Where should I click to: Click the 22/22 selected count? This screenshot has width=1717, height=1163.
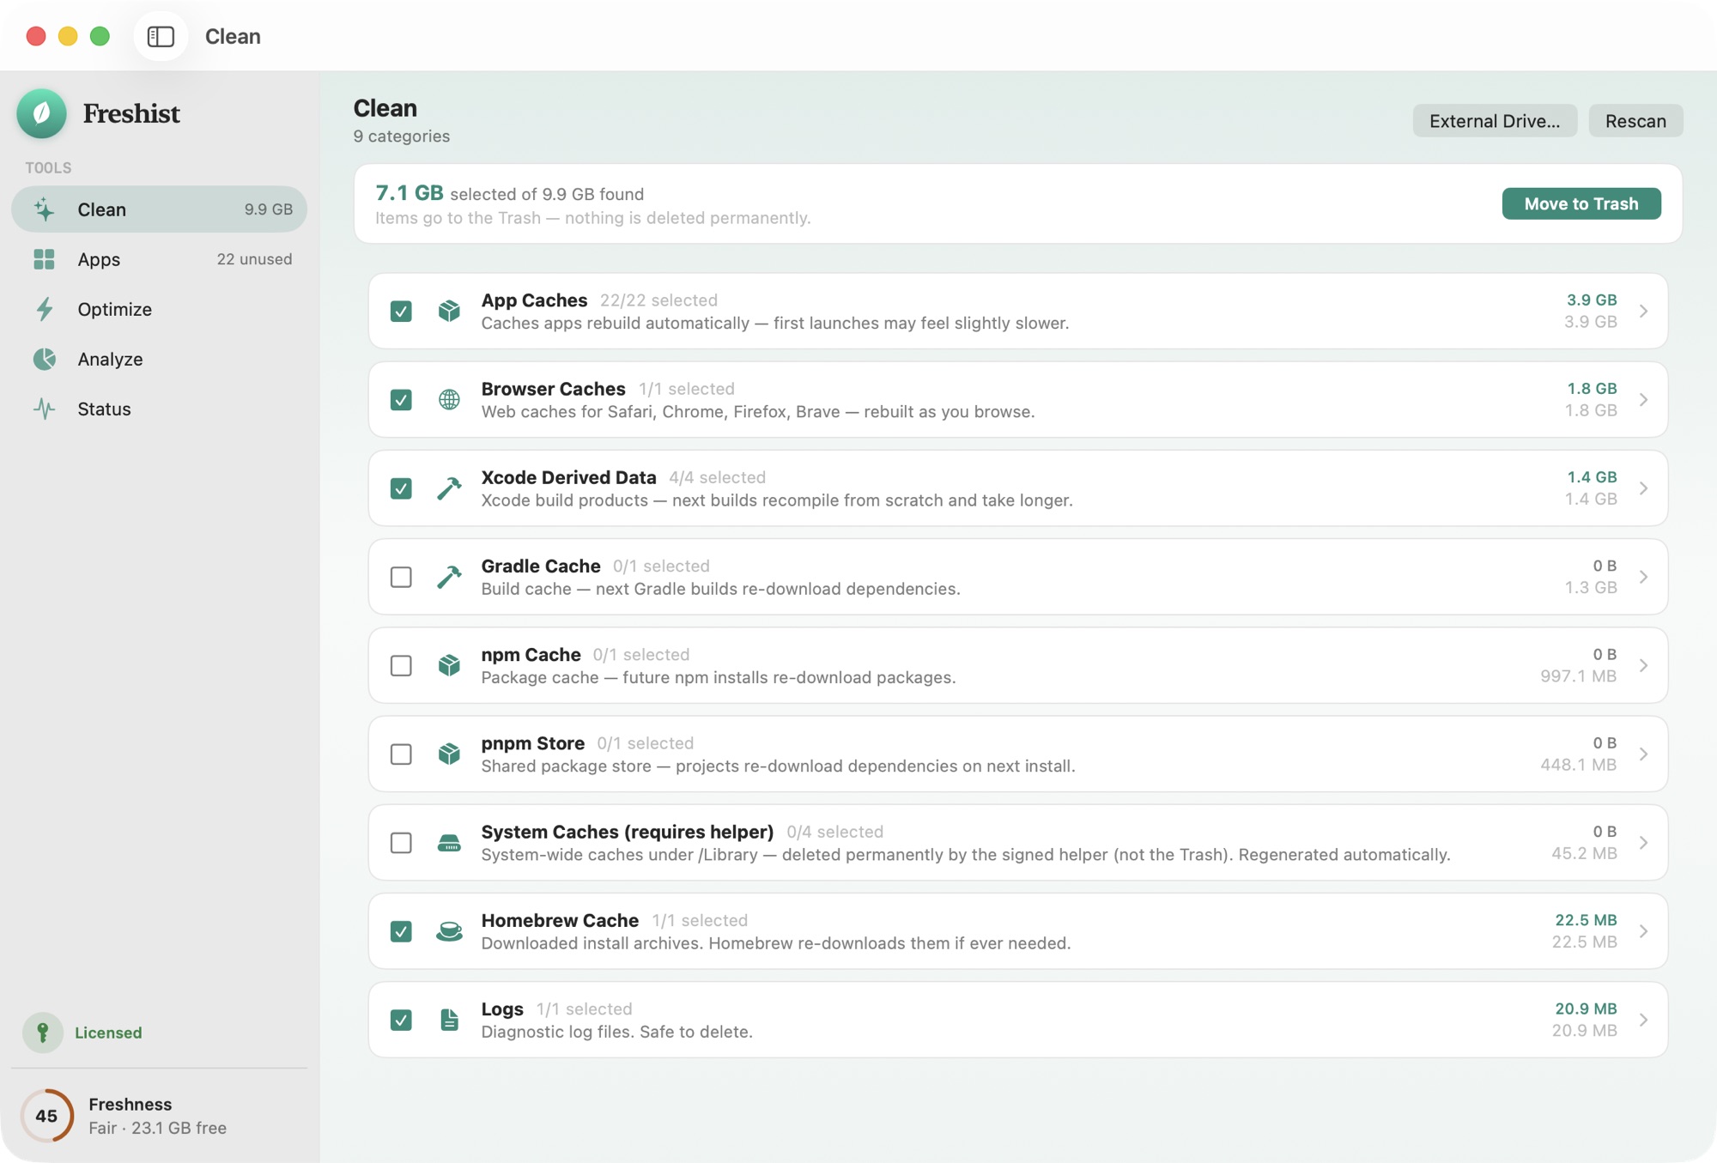(658, 300)
